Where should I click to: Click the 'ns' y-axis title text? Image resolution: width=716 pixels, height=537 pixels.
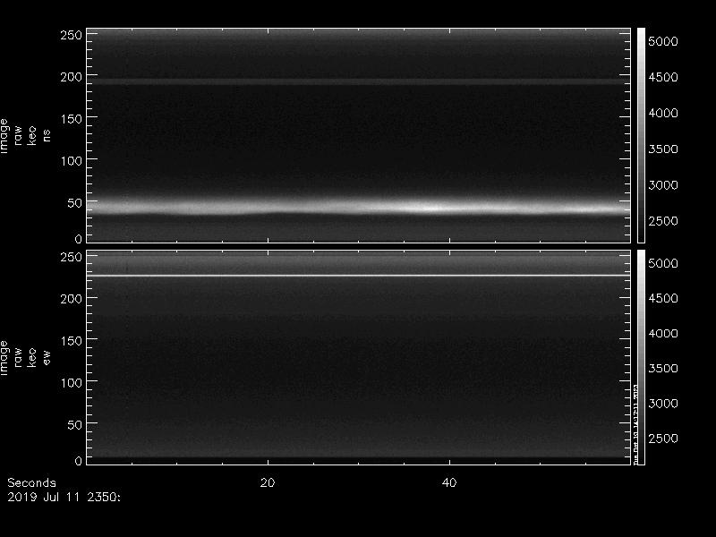pos(47,136)
